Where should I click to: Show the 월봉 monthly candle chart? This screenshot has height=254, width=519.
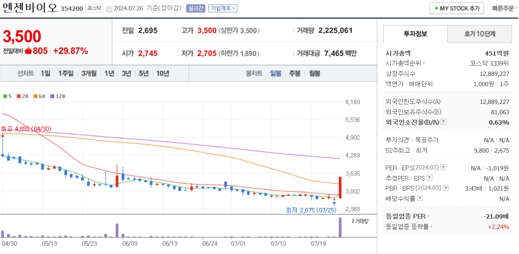click(315, 73)
